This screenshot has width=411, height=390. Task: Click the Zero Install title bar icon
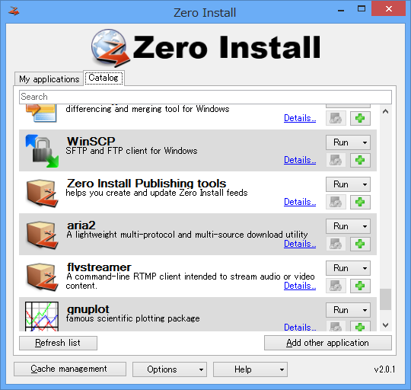click(x=14, y=11)
